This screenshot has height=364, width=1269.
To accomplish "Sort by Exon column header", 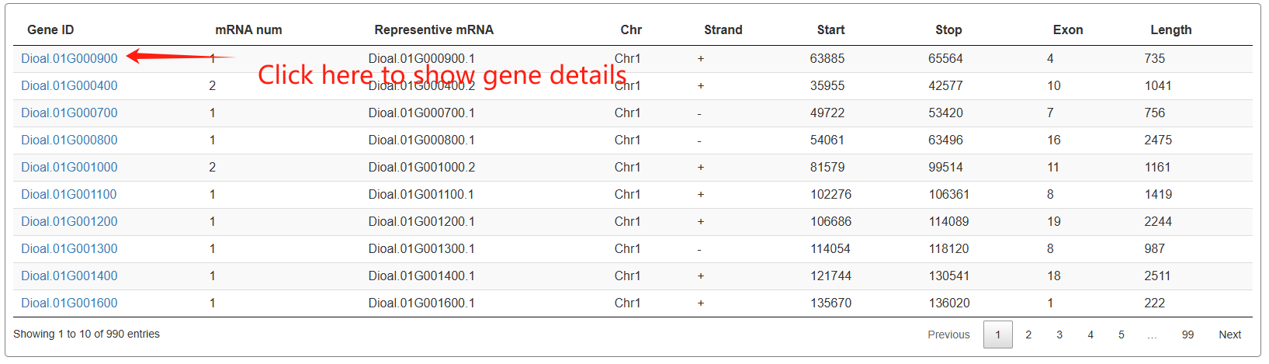I will pos(1067,30).
